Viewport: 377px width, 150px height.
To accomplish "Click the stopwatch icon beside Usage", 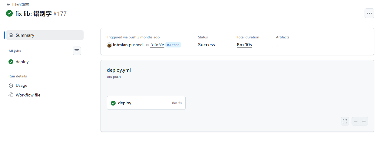I will click(11, 85).
